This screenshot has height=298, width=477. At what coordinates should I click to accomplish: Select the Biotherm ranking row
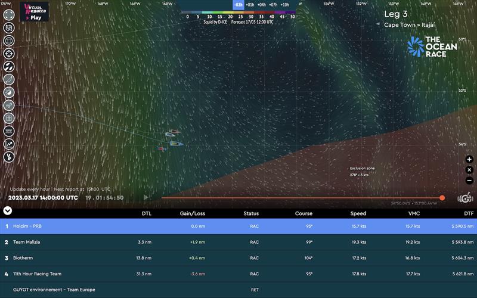238,258
